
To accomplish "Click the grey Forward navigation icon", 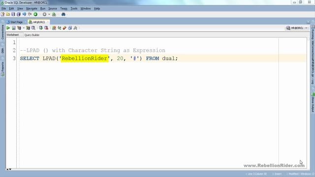I will pos(44,14).
